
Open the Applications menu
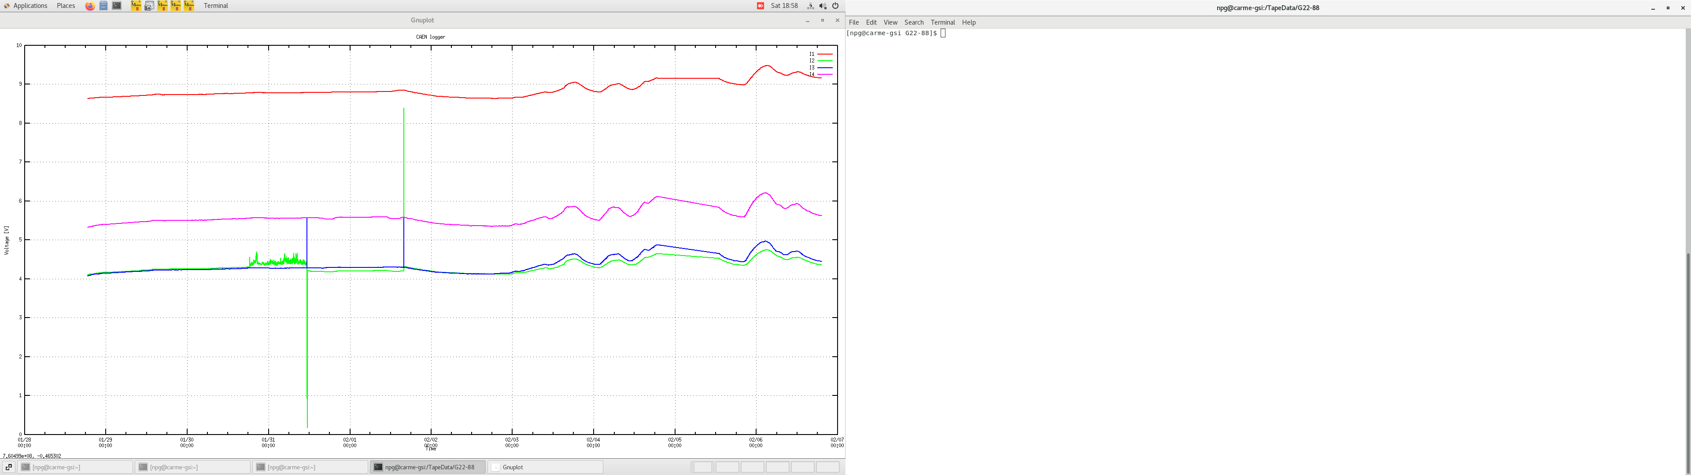coord(30,6)
